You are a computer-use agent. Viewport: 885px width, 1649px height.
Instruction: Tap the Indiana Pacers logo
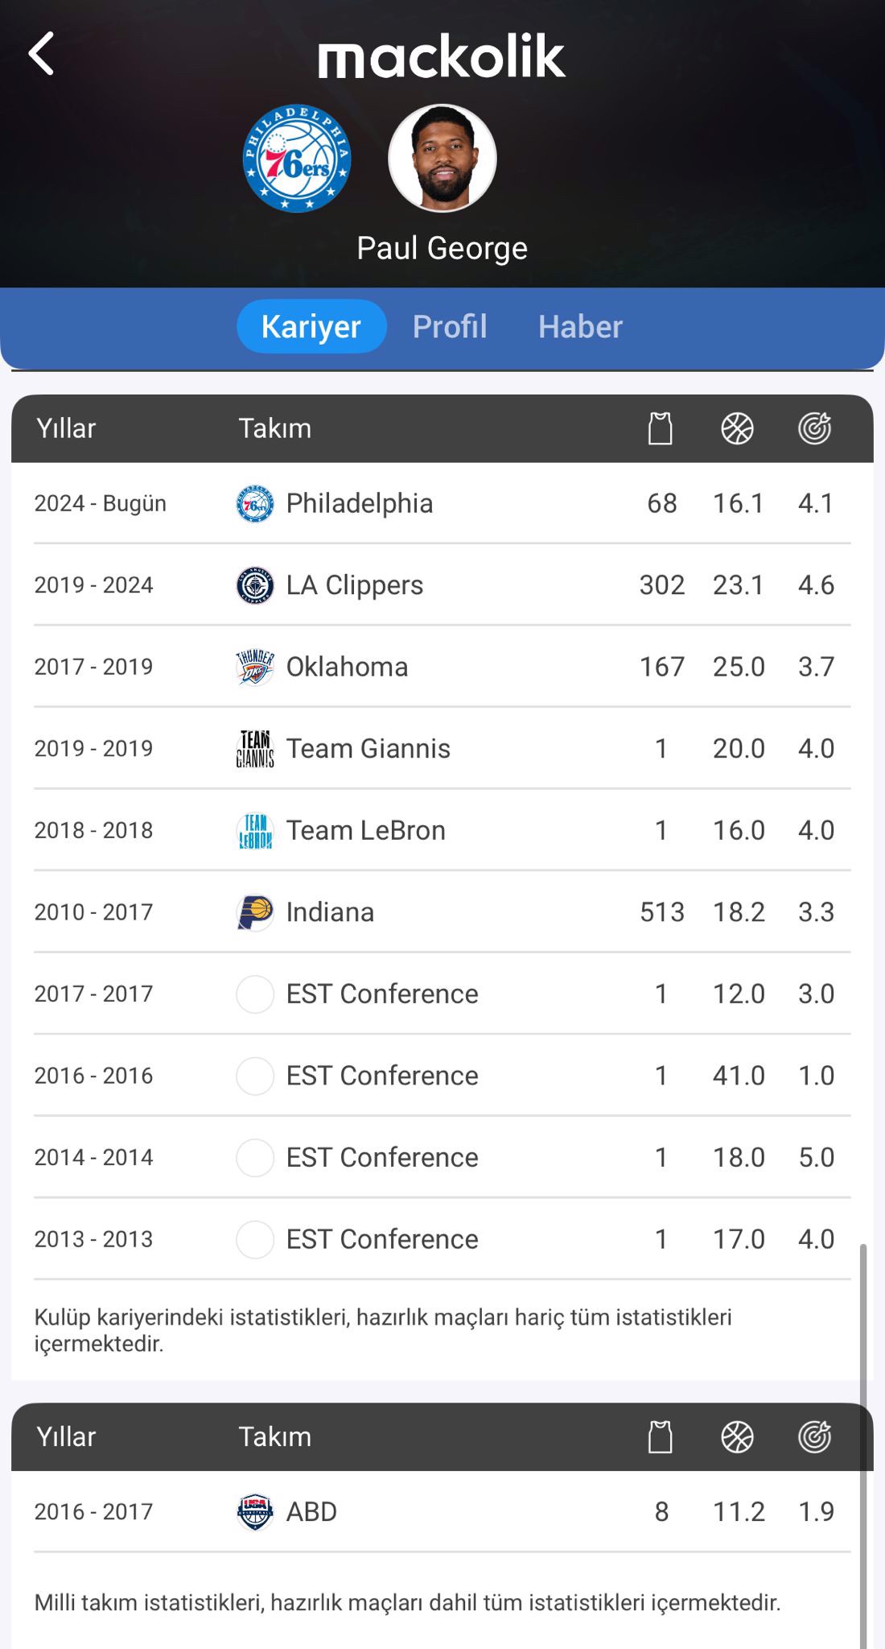tap(255, 912)
